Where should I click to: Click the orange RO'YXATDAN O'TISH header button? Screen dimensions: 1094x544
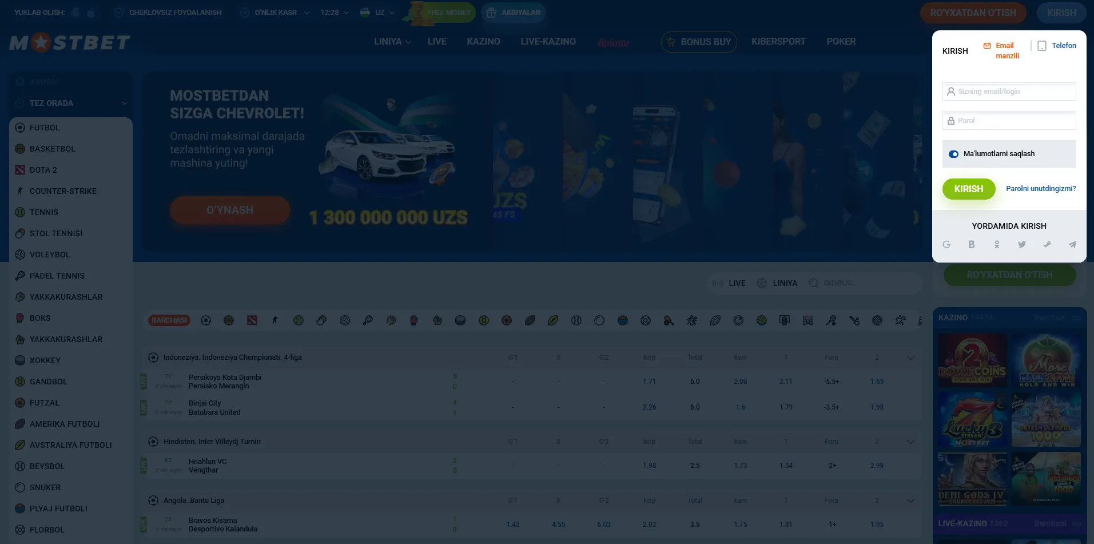pos(973,13)
